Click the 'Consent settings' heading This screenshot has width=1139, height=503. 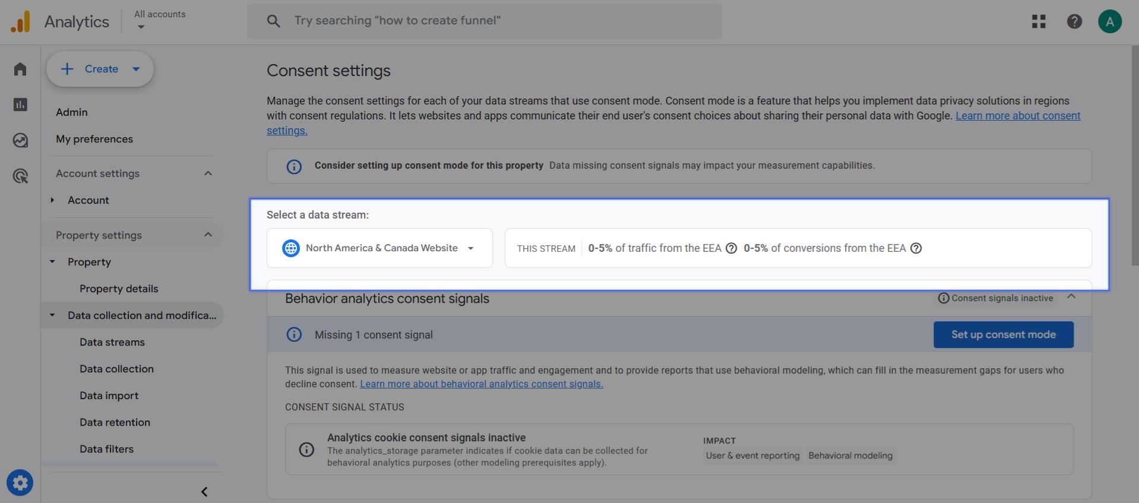(x=328, y=71)
